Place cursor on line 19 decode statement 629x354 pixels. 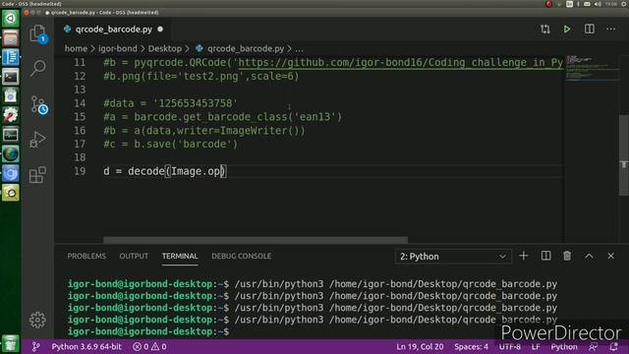pos(164,171)
